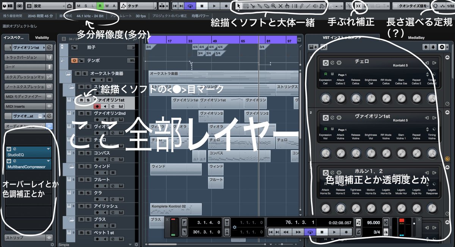Mute the ヴァイオリン1st track
The image size is (455, 247).
(x=81, y=100)
